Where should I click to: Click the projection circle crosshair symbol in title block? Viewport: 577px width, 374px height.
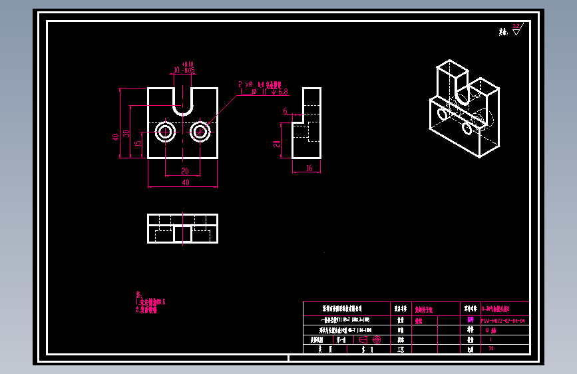377,340
